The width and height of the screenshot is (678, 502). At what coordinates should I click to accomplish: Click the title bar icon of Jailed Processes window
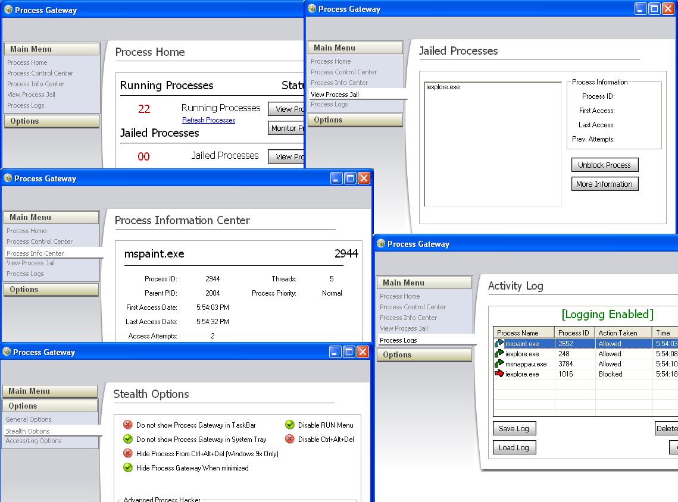pos(311,9)
